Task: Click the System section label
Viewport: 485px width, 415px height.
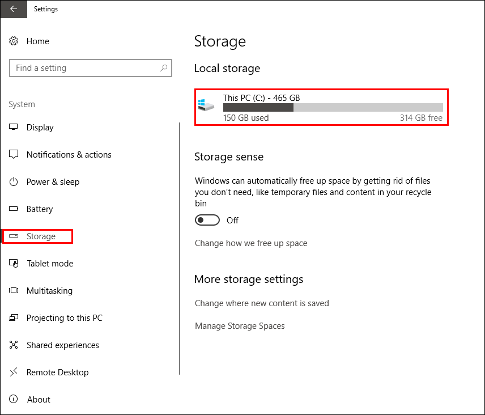Action: point(22,104)
